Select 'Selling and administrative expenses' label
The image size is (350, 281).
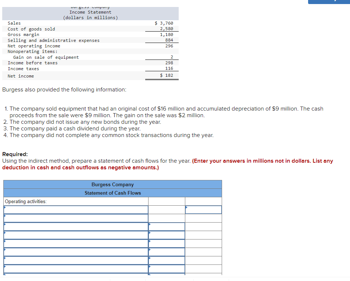coord(54,40)
